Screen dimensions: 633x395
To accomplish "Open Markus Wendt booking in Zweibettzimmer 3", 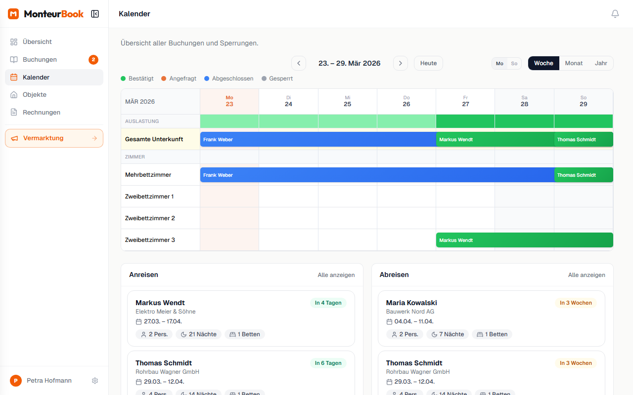I will 524,240.
